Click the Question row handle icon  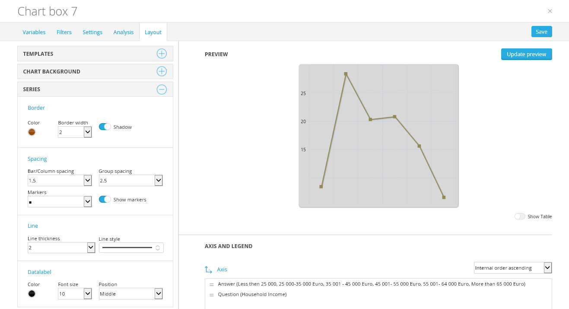(212, 295)
